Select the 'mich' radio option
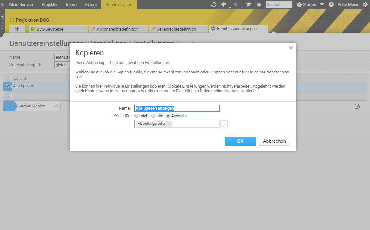 click(x=136, y=116)
